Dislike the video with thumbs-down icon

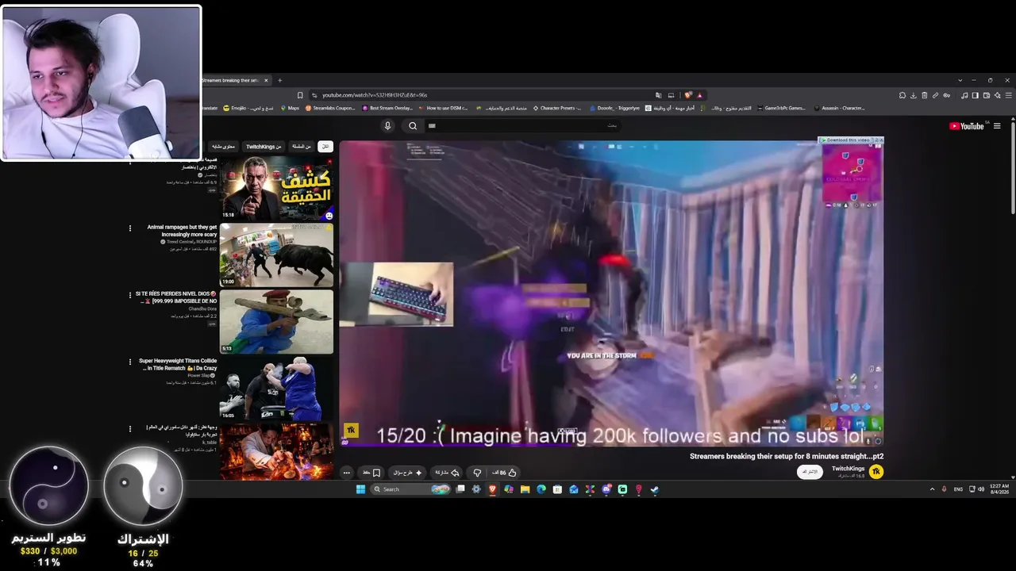point(477,473)
